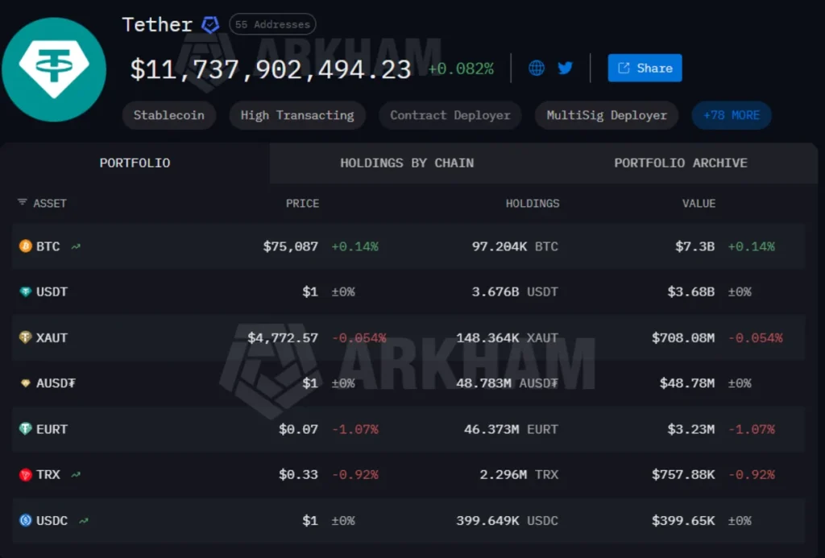Open Tether's Twitter profile icon

pos(565,68)
